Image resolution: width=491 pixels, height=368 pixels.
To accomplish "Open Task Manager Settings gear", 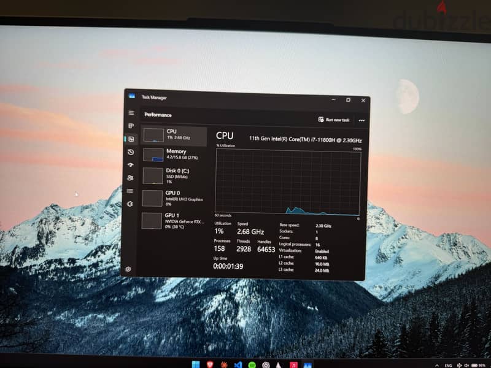I will coord(128,269).
